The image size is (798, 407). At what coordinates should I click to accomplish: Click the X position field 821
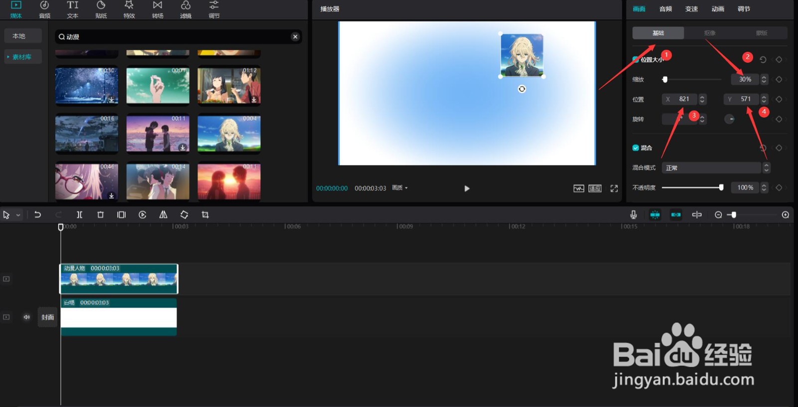tap(680, 99)
